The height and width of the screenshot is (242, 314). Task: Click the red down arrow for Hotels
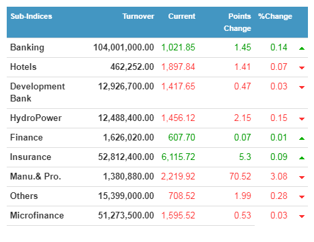click(302, 68)
